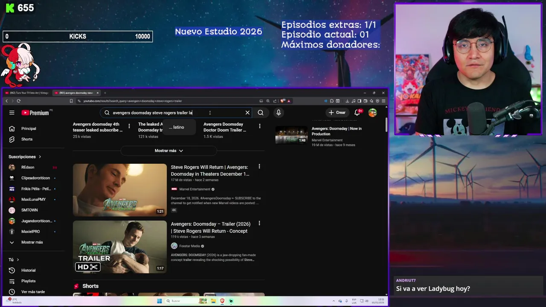Screen dimensions: 546x307
Task: Show hidden system tray icons
Action: click(334, 301)
